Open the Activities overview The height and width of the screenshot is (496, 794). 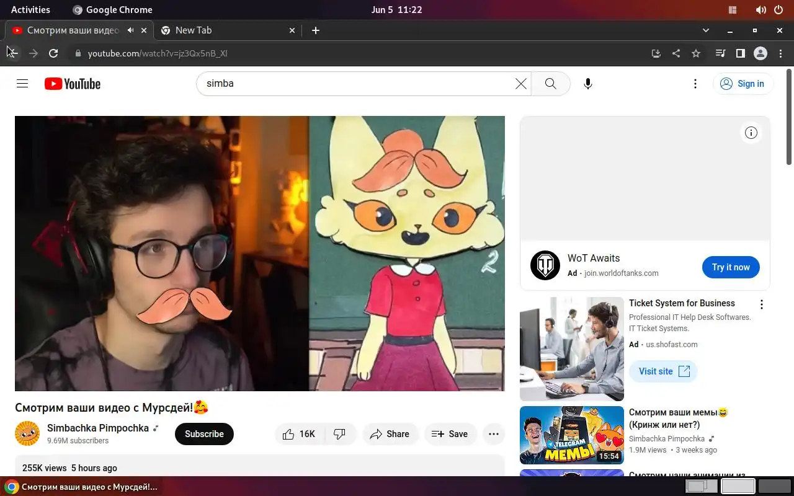(30, 10)
